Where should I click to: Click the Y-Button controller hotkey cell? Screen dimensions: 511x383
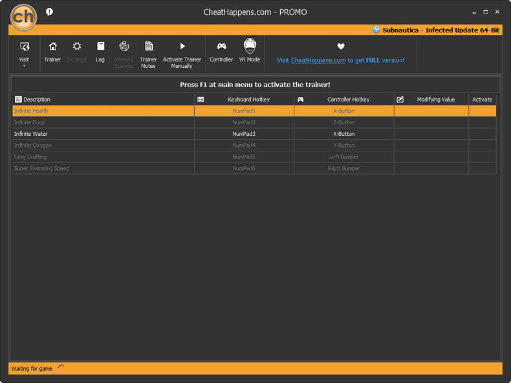coord(344,146)
